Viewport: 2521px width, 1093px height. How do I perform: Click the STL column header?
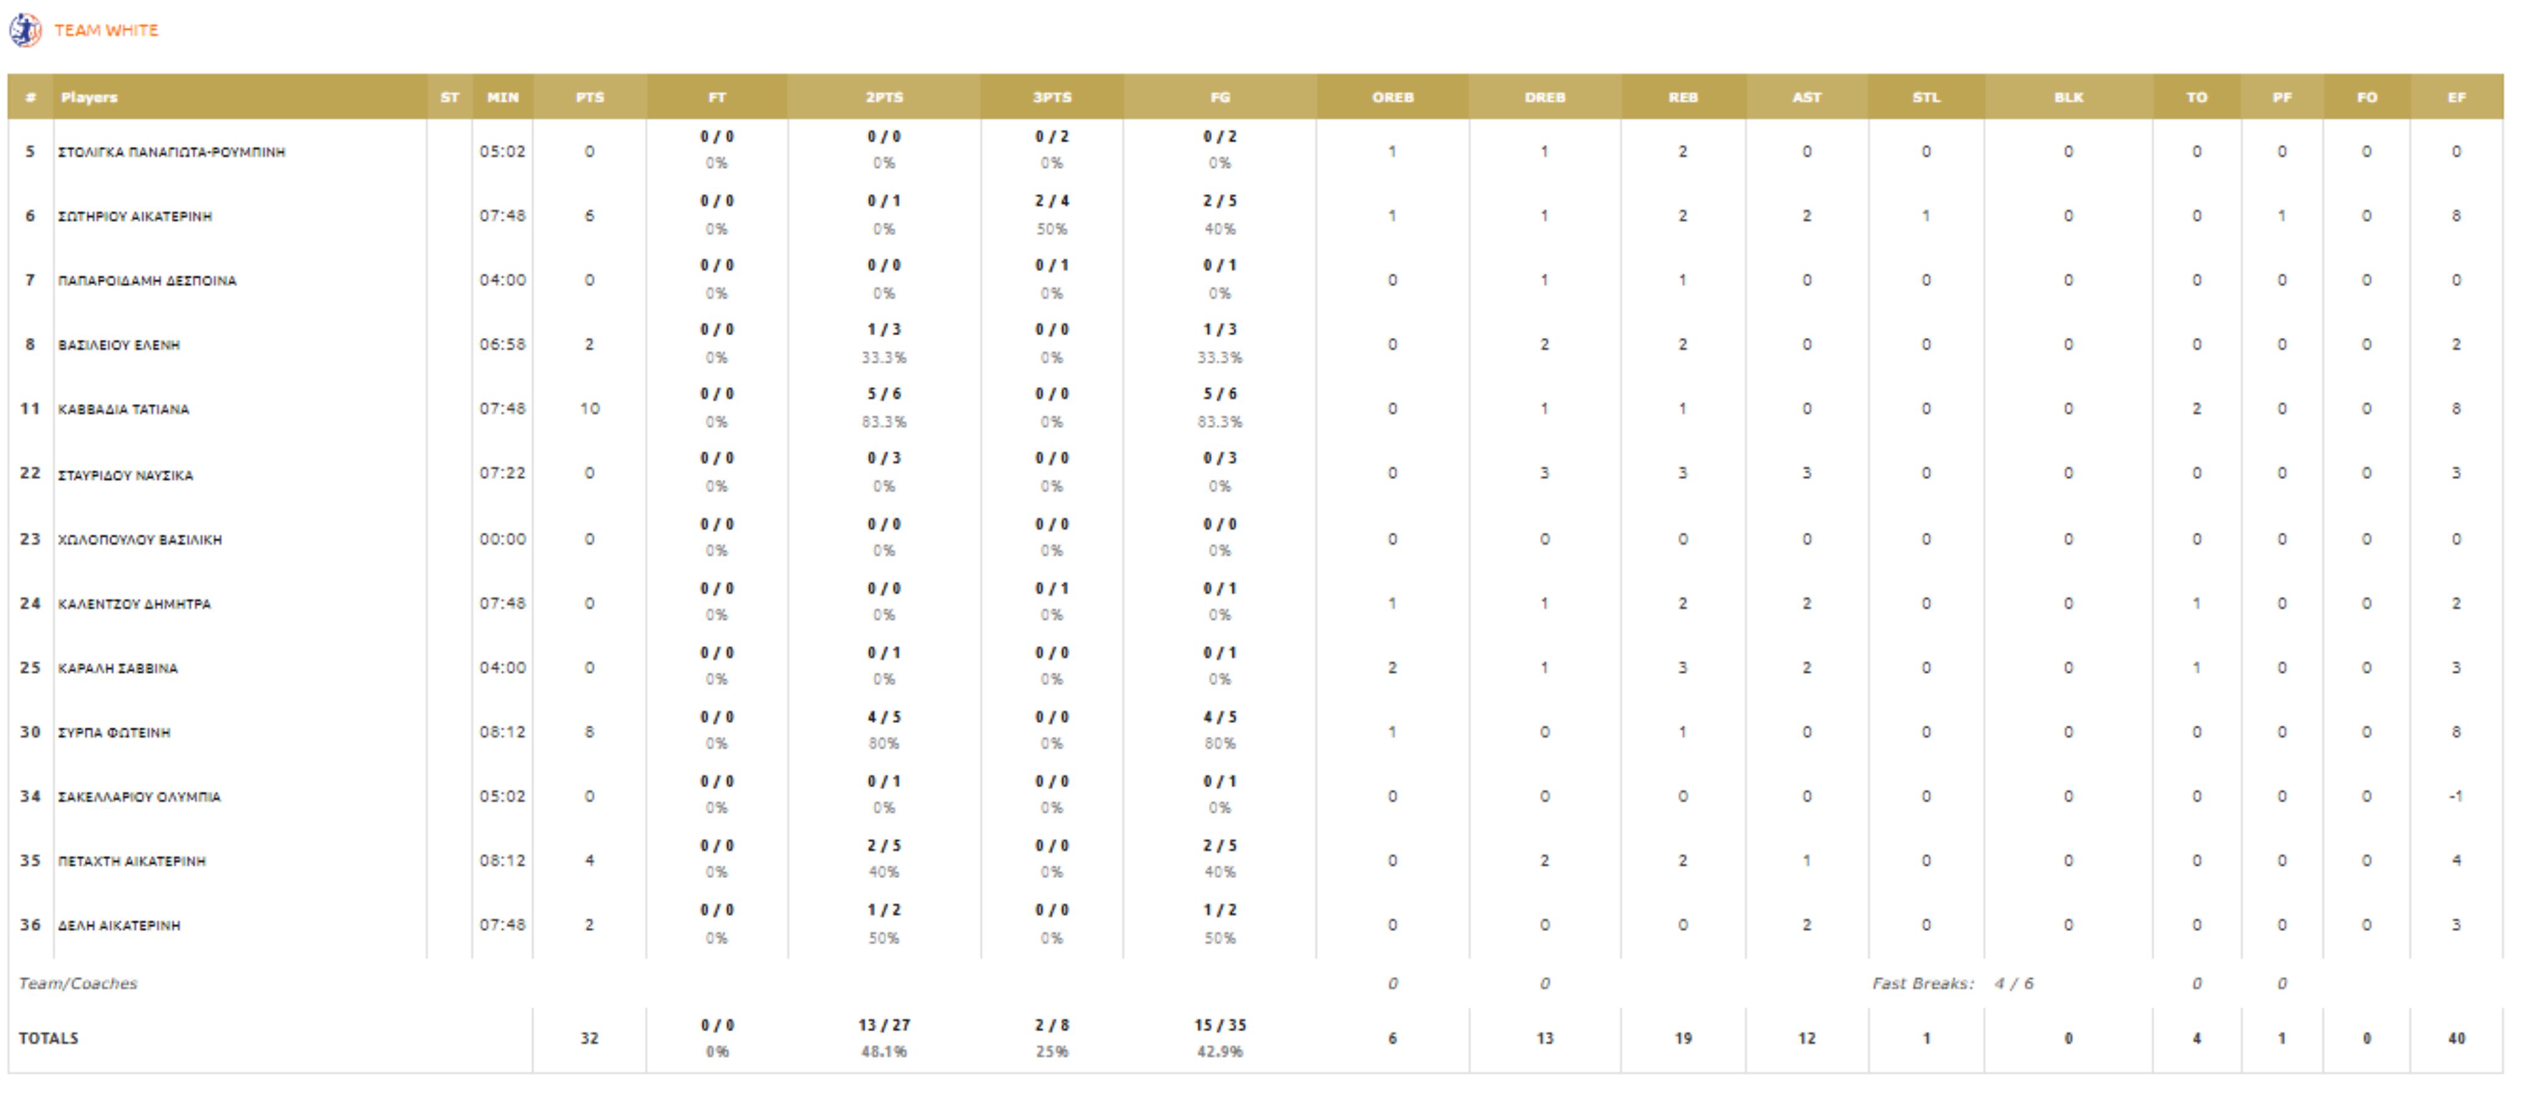point(1925,97)
